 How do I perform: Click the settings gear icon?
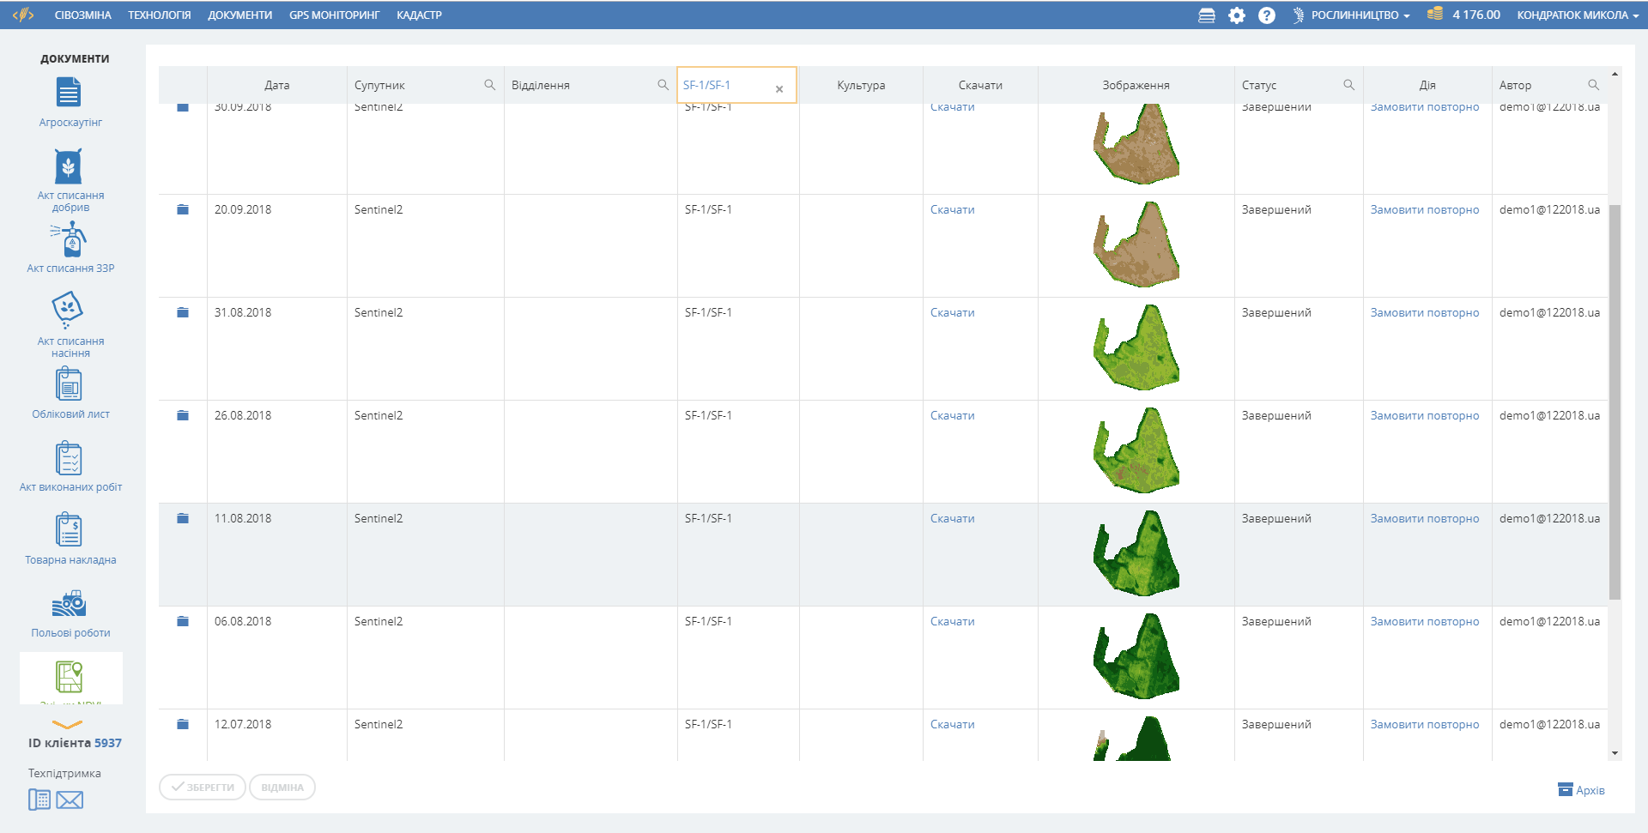[1236, 15]
